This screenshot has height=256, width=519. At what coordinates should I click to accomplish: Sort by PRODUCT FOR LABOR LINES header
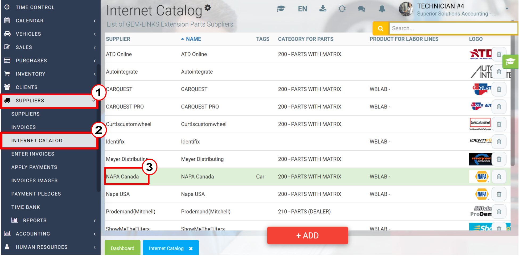404,39
